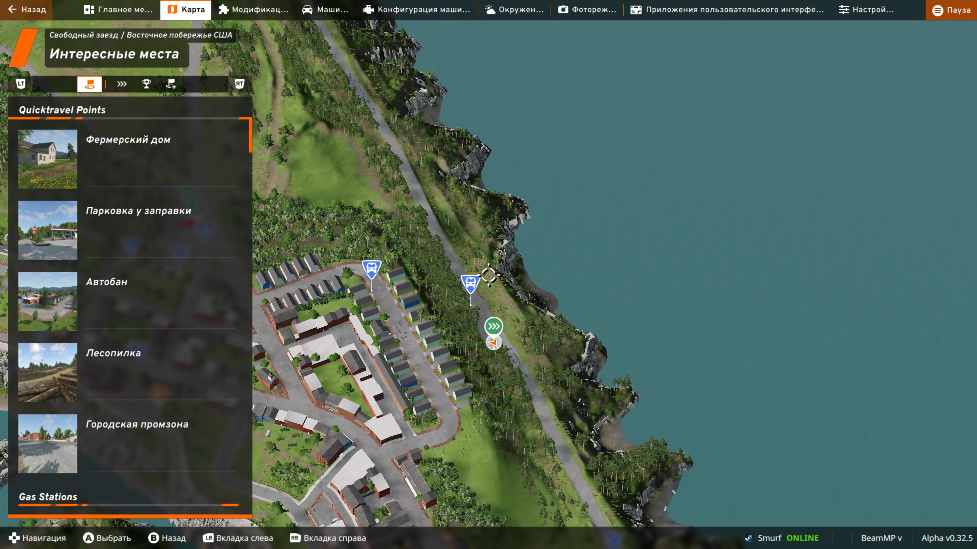The height and width of the screenshot is (549, 977).
Task: Click the player vehicle arrow marker
Action: (493, 343)
